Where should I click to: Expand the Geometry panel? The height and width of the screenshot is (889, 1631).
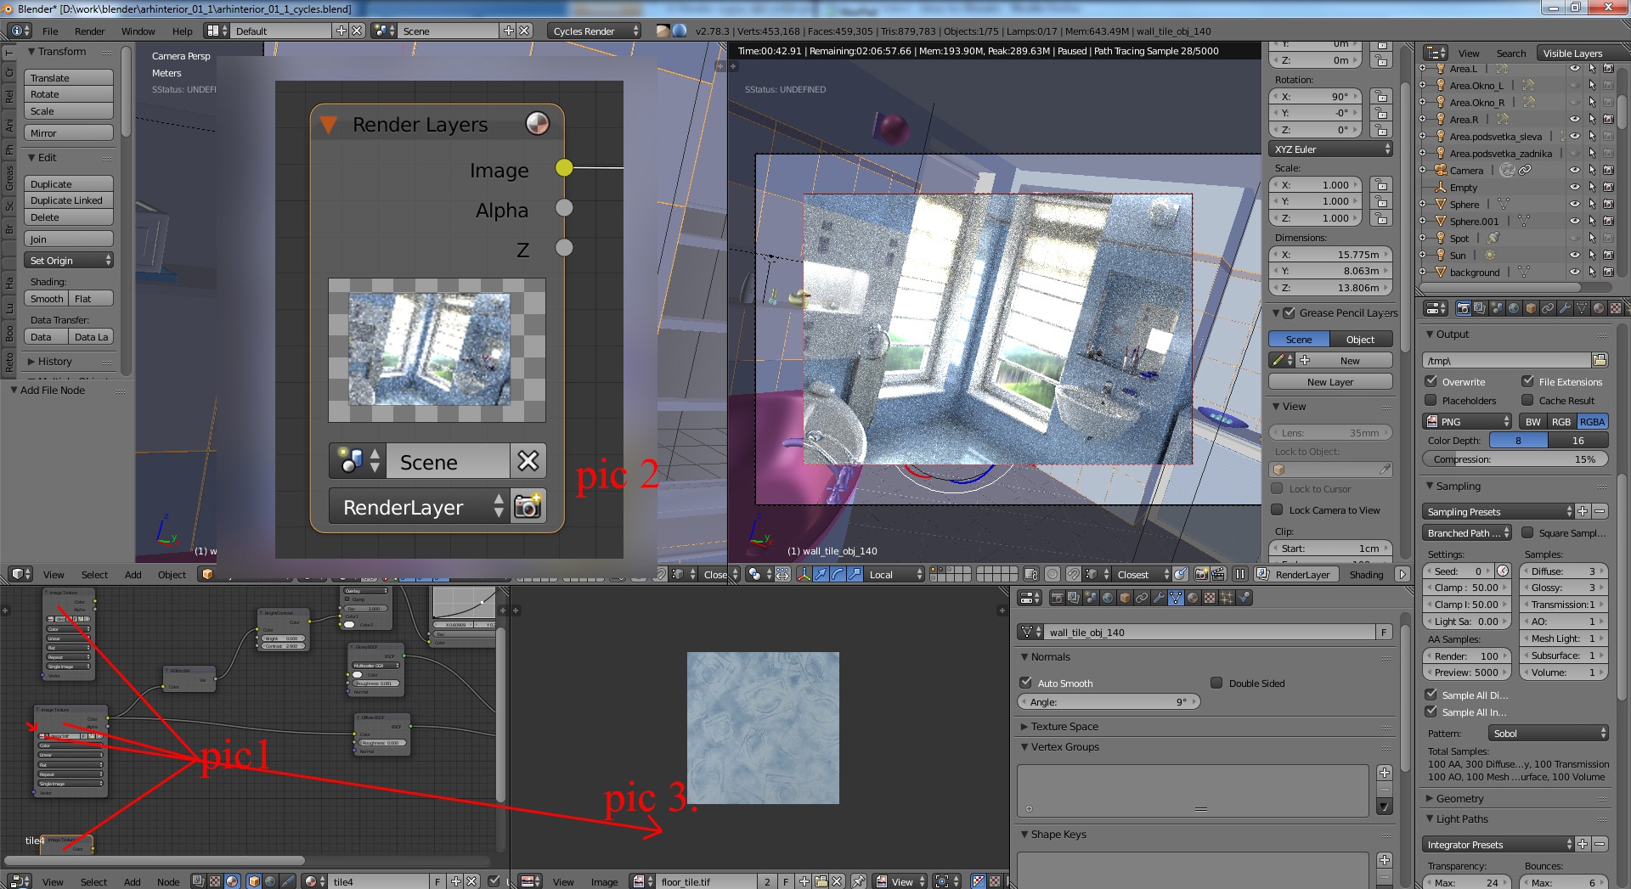pos(1459,798)
